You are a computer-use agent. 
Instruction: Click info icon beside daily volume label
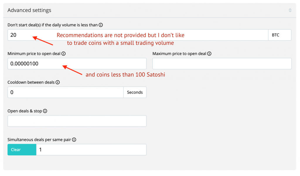(x=101, y=25)
